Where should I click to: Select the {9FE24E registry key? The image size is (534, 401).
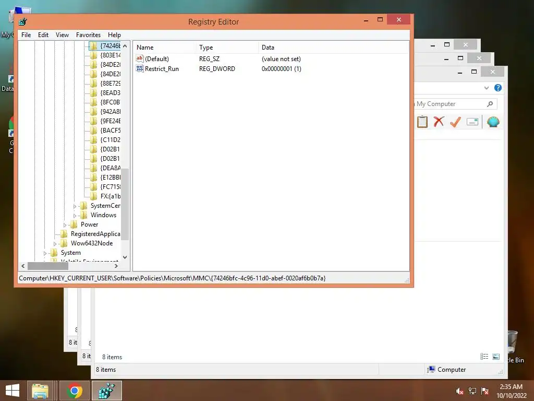pos(111,121)
